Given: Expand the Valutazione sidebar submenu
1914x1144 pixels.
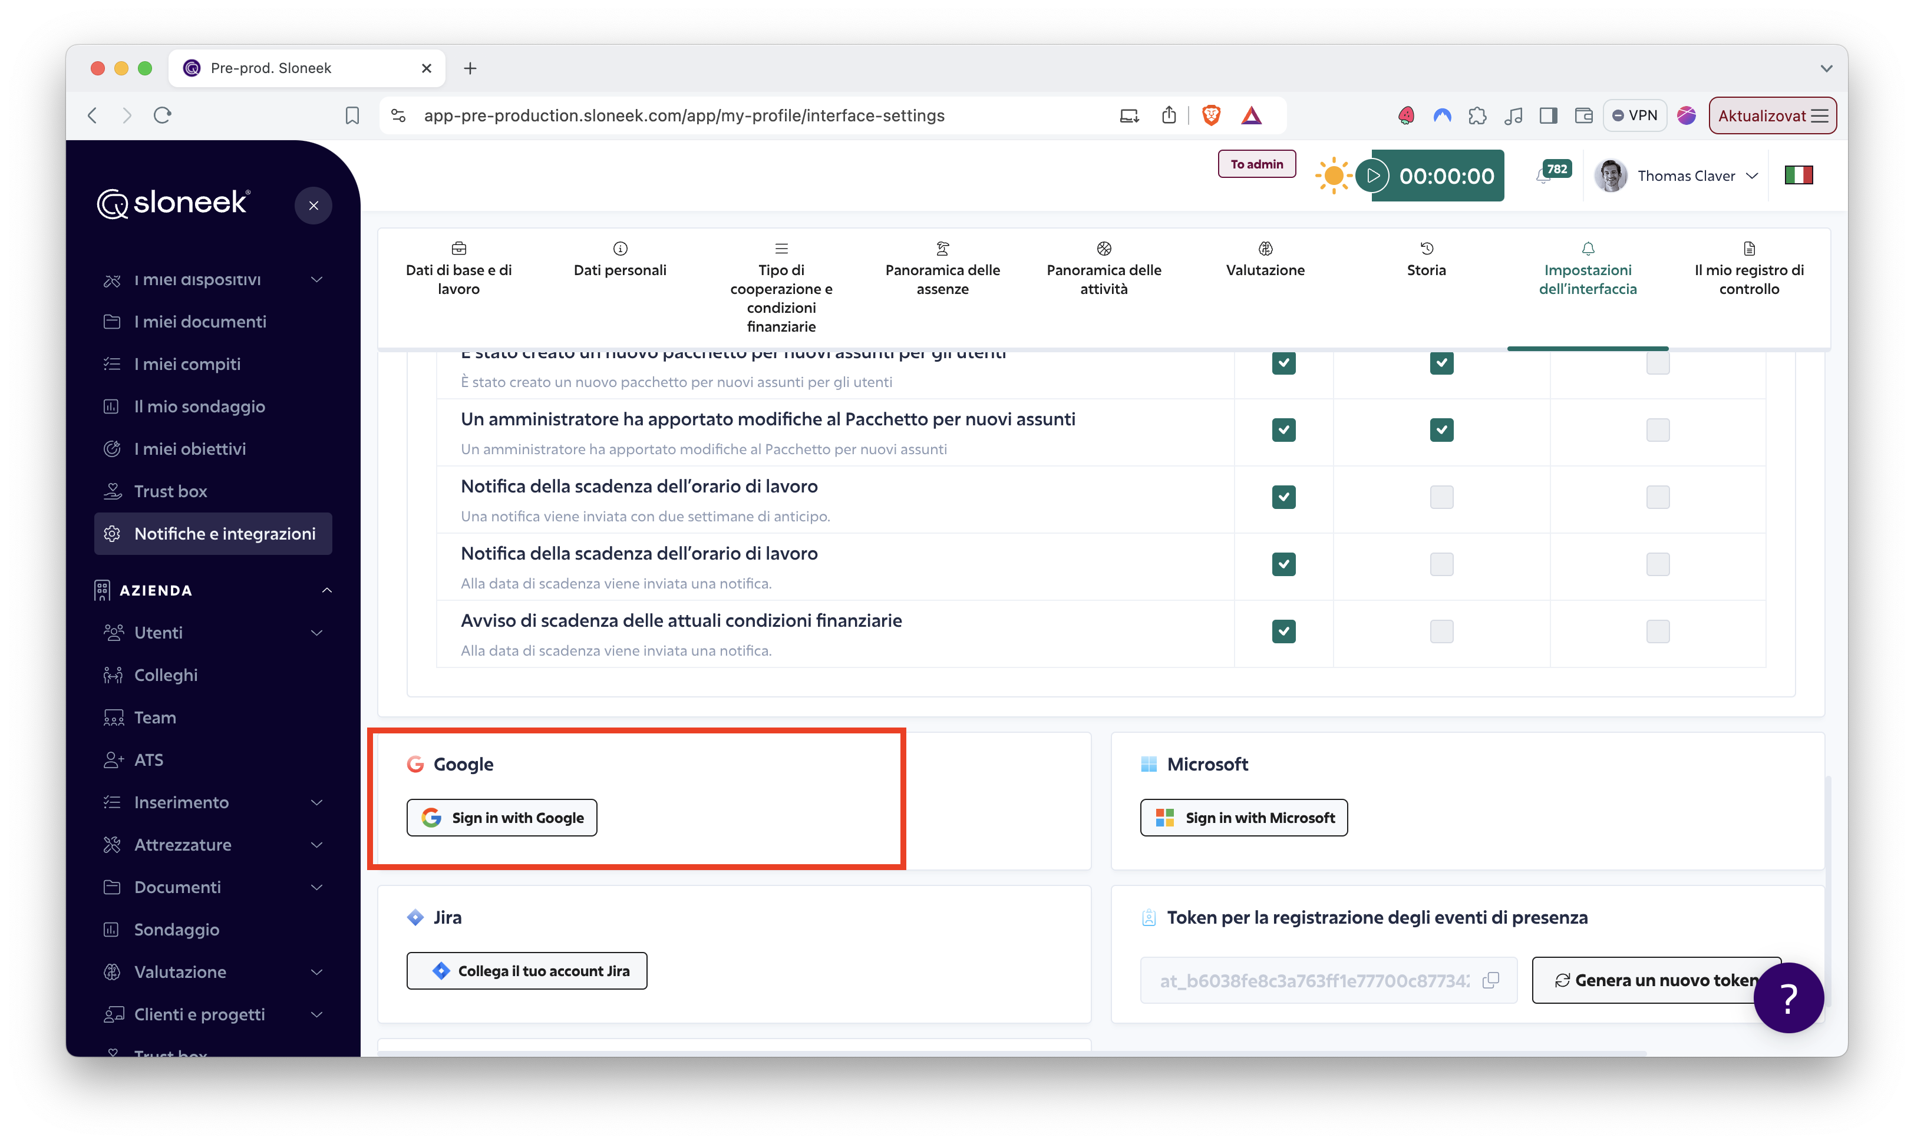Looking at the screenshot, I should click(316, 971).
